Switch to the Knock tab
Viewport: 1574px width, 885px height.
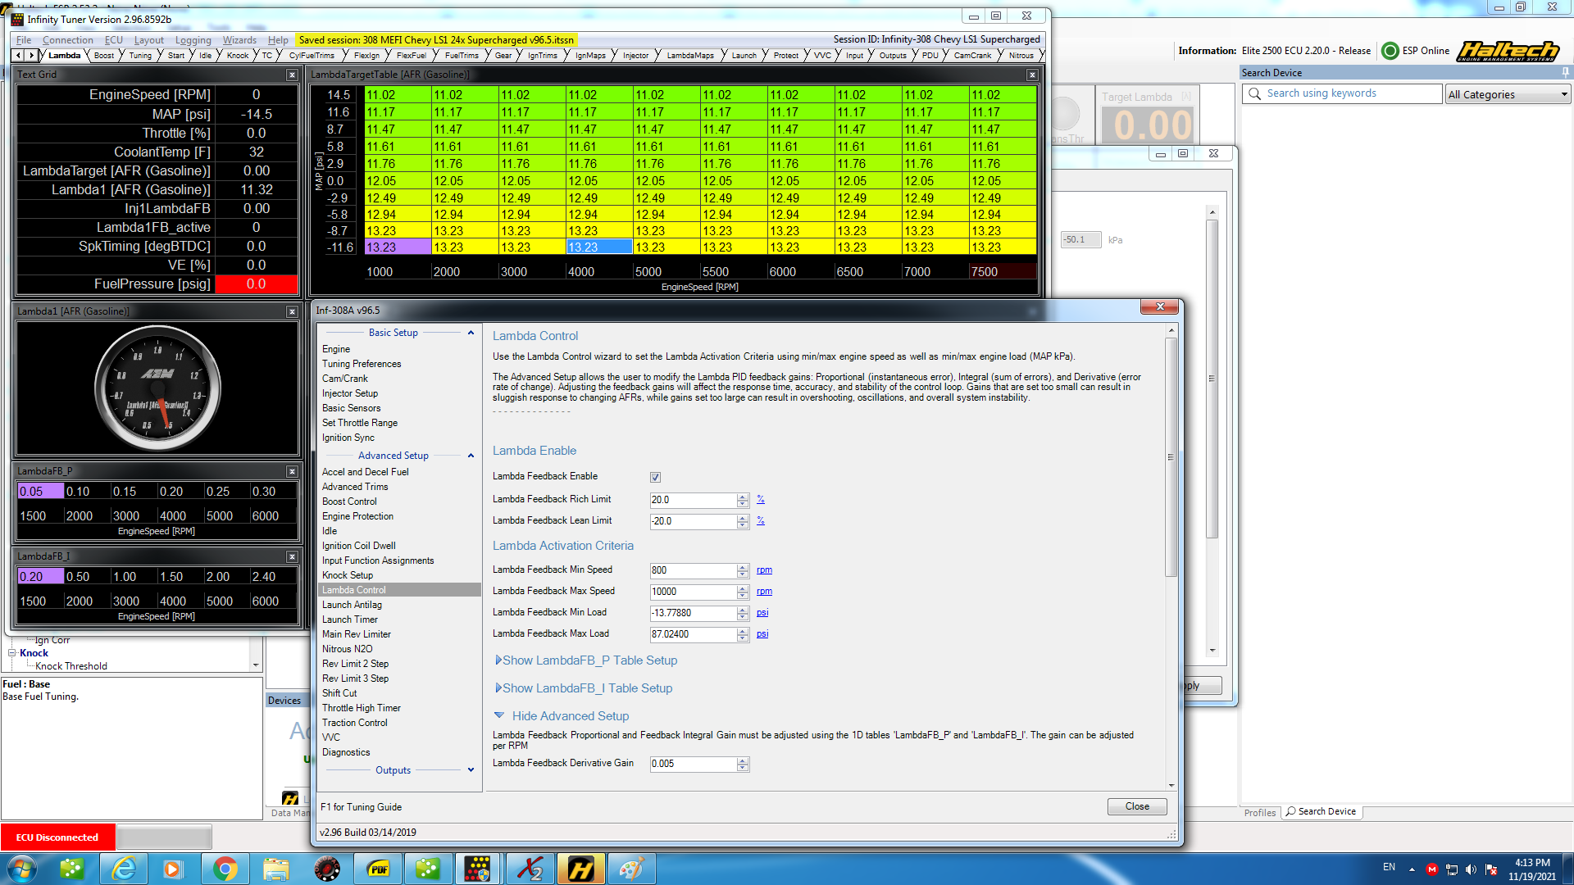point(238,56)
